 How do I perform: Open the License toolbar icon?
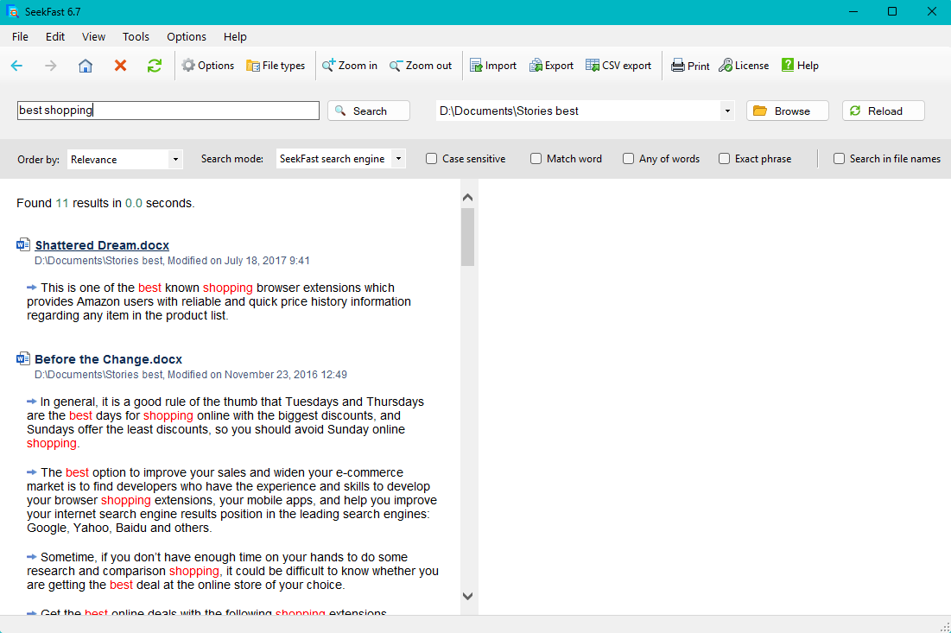[743, 65]
